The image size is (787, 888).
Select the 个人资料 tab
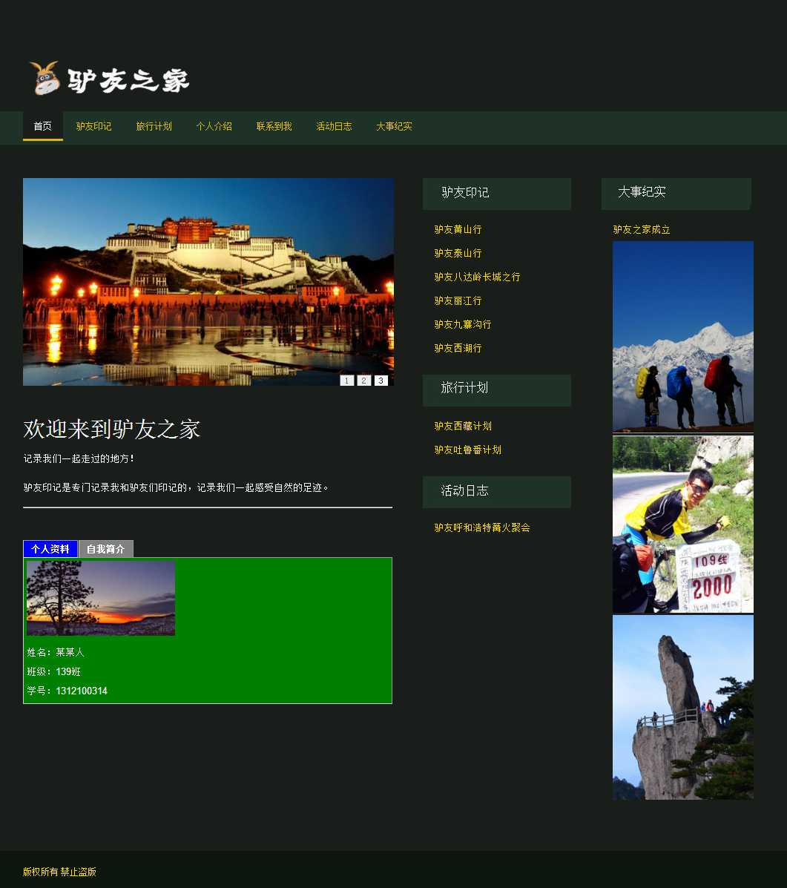pyautogui.click(x=50, y=549)
